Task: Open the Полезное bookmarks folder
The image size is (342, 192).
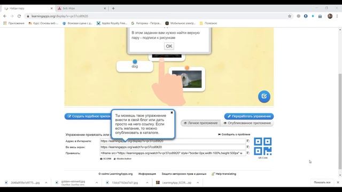Action: click(x=208, y=23)
